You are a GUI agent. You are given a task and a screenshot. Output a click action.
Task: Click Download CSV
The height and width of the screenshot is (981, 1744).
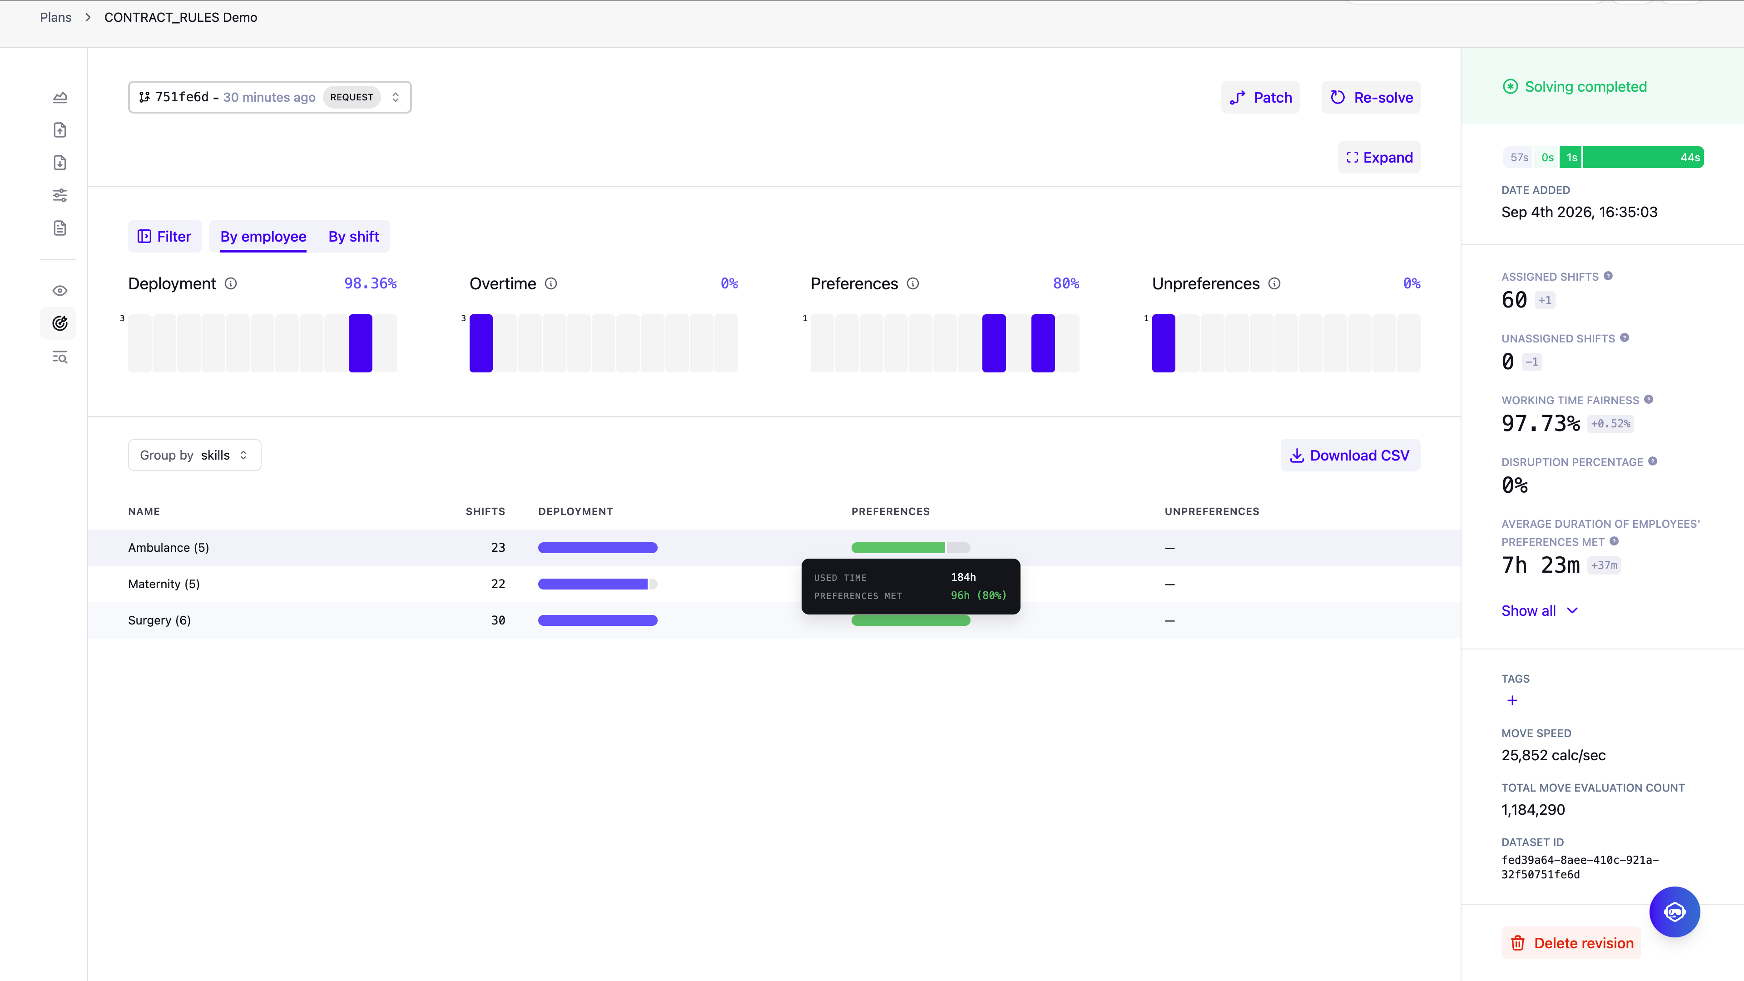point(1350,455)
